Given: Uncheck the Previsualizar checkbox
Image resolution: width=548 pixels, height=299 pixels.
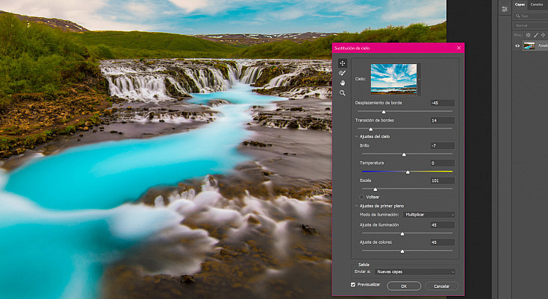Looking at the screenshot, I should tap(353, 285).
